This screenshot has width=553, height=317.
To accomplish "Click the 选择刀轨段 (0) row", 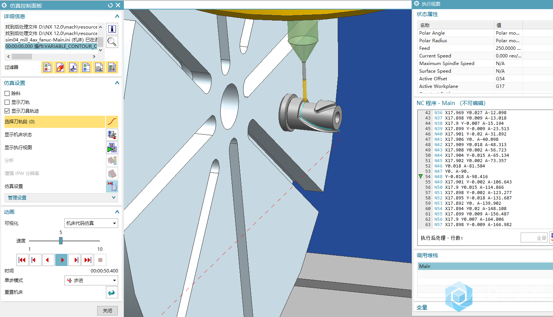I will [x=55, y=122].
